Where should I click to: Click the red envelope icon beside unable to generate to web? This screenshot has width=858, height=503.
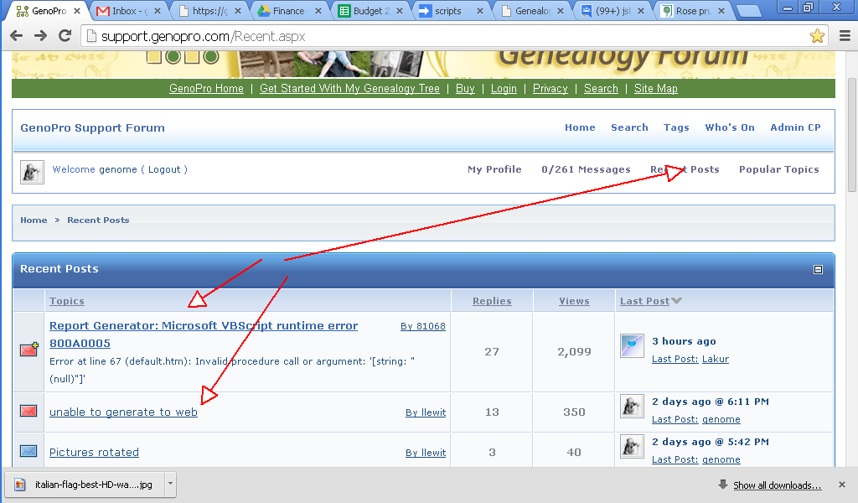pyautogui.click(x=28, y=411)
